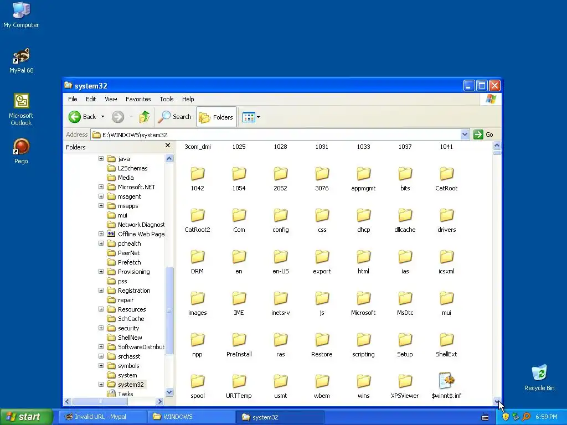Expand the Provisioning tree node
The image size is (567, 425).
101,271
